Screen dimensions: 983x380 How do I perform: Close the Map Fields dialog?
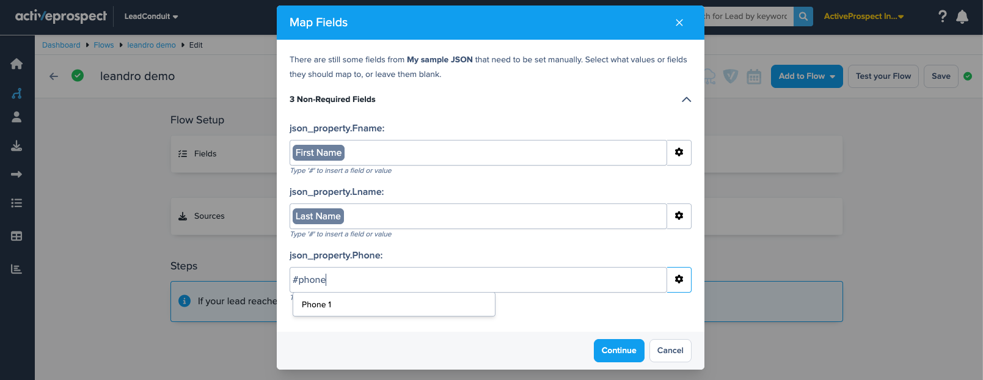[x=679, y=23]
